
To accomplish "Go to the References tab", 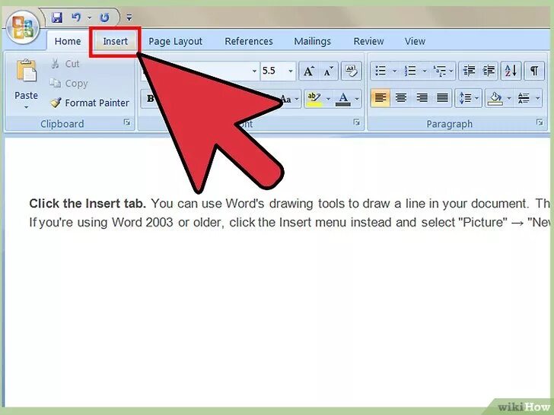I will click(249, 41).
